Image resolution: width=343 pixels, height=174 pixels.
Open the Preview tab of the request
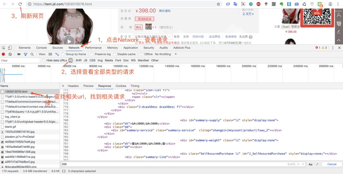88,86
